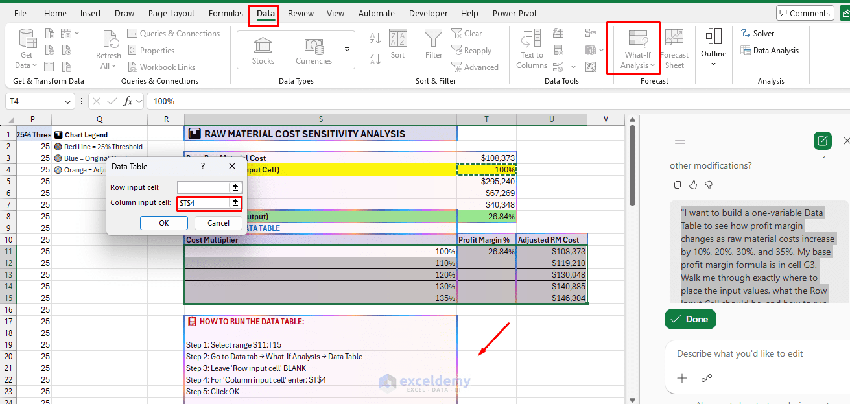Give thumbs up to response

coord(693,185)
